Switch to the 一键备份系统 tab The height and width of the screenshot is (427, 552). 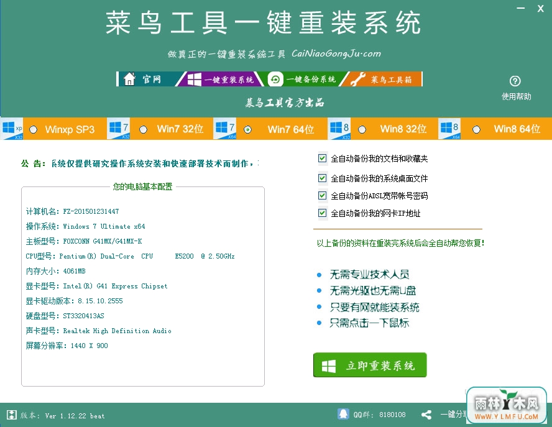(302, 79)
